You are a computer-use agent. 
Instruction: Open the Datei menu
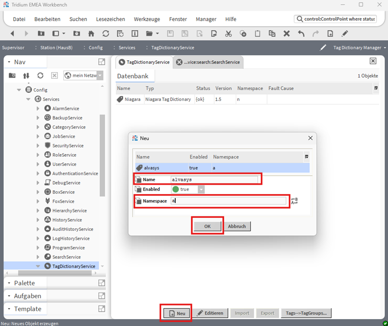pyautogui.click(x=19, y=19)
